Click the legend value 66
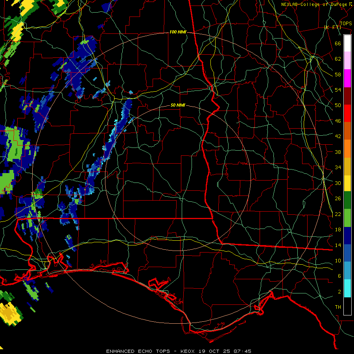 338,43
